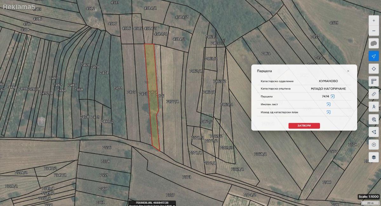Click parcel label 7556 on the map

(x=107, y=148)
